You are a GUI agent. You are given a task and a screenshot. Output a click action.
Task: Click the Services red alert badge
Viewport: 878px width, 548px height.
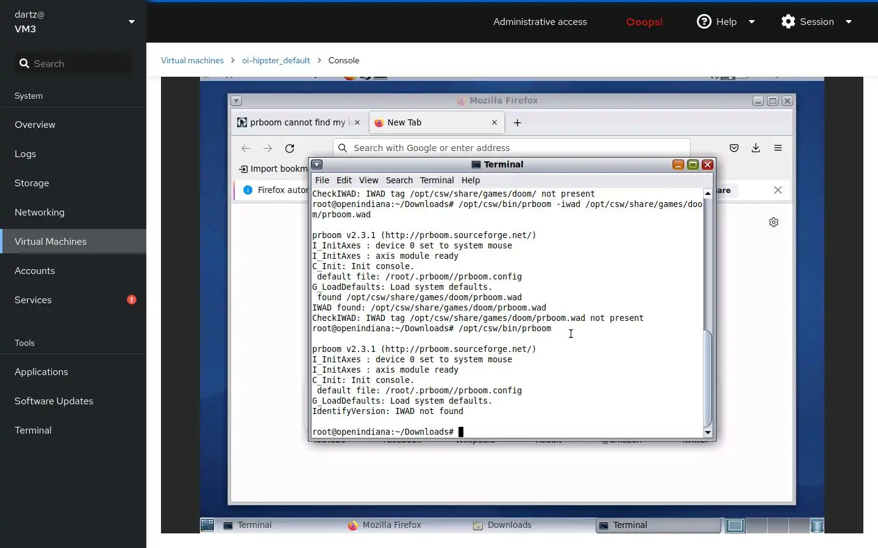tap(132, 300)
